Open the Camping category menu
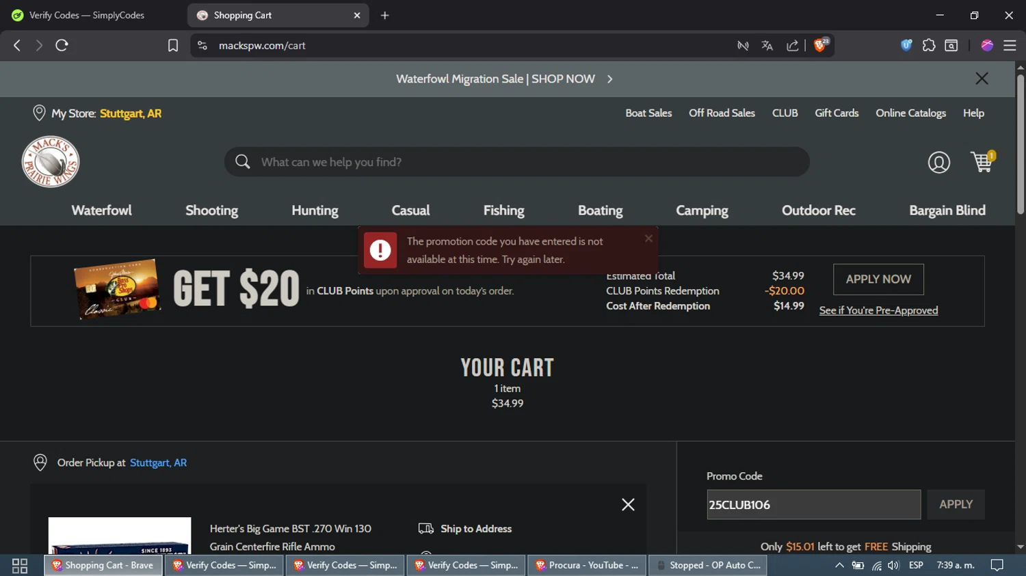Screen dimensions: 1026x576 click(x=702, y=210)
